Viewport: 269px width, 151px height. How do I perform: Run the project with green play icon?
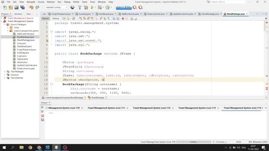[x=92, y=8]
